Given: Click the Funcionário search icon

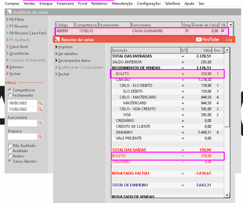Looking at the screenshot, I should pyautogui.click(x=40, y=123).
